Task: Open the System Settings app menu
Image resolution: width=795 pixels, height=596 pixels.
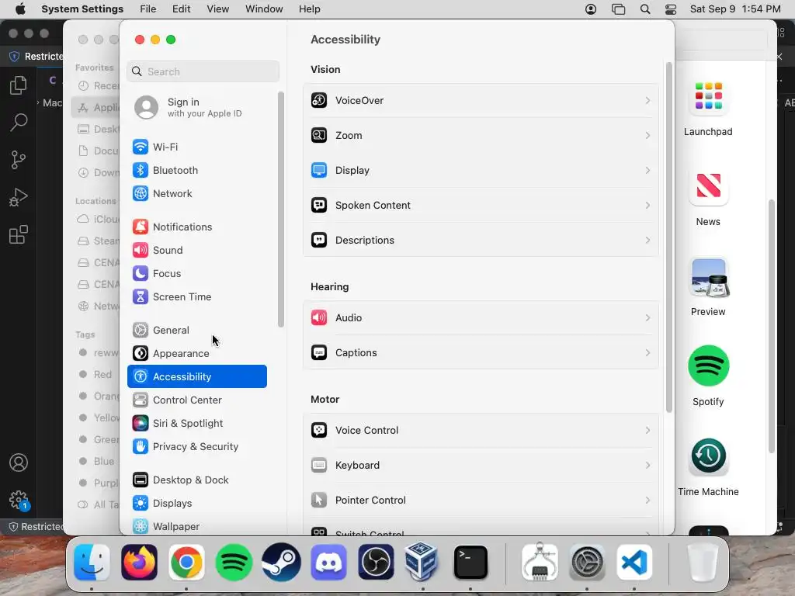Action: (82, 9)
